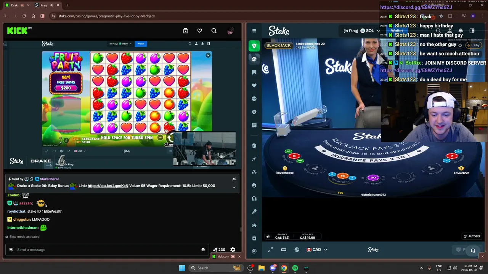Open the USD currency dropdown in the stream video
Viewport: 488px width, 274px height.
(x=80, y=151)
